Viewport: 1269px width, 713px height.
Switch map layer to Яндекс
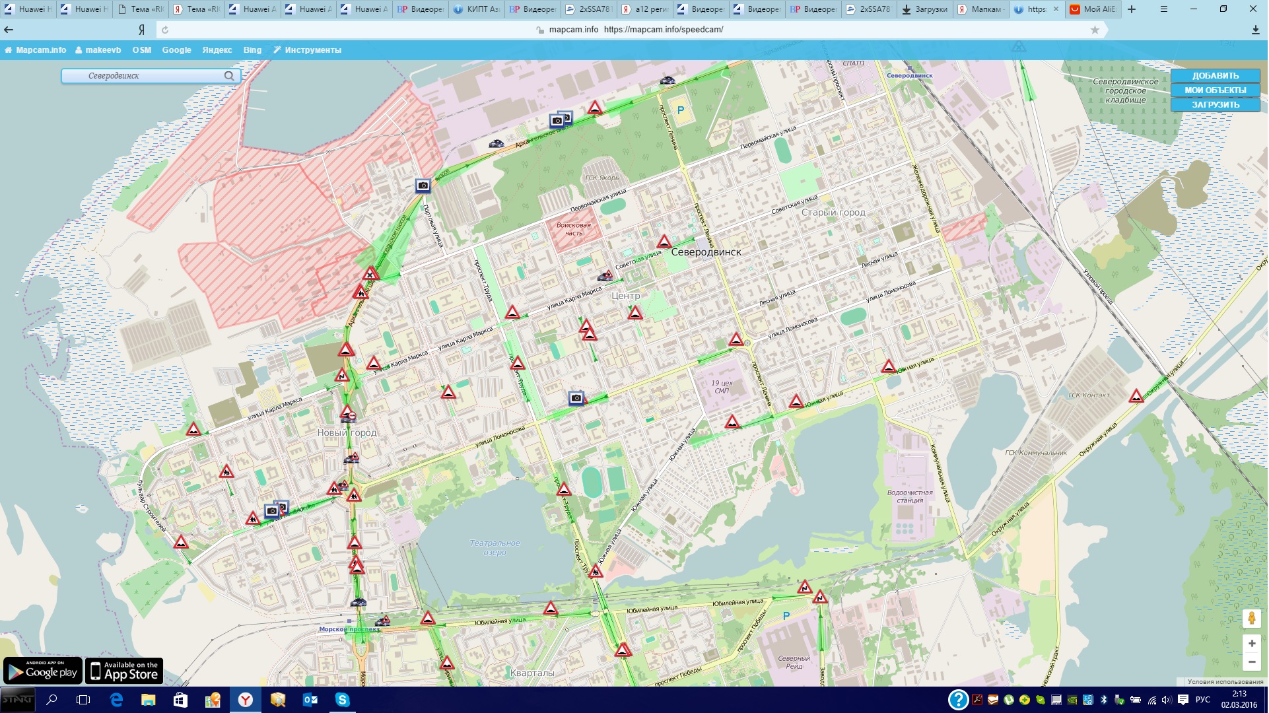point(217,50)
